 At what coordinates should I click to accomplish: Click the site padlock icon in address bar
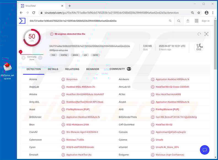41,13
